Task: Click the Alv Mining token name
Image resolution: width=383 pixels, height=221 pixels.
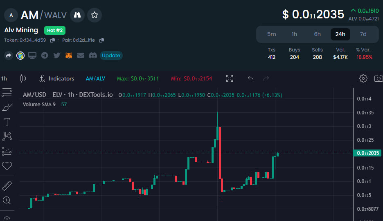Action: [21, 30]
